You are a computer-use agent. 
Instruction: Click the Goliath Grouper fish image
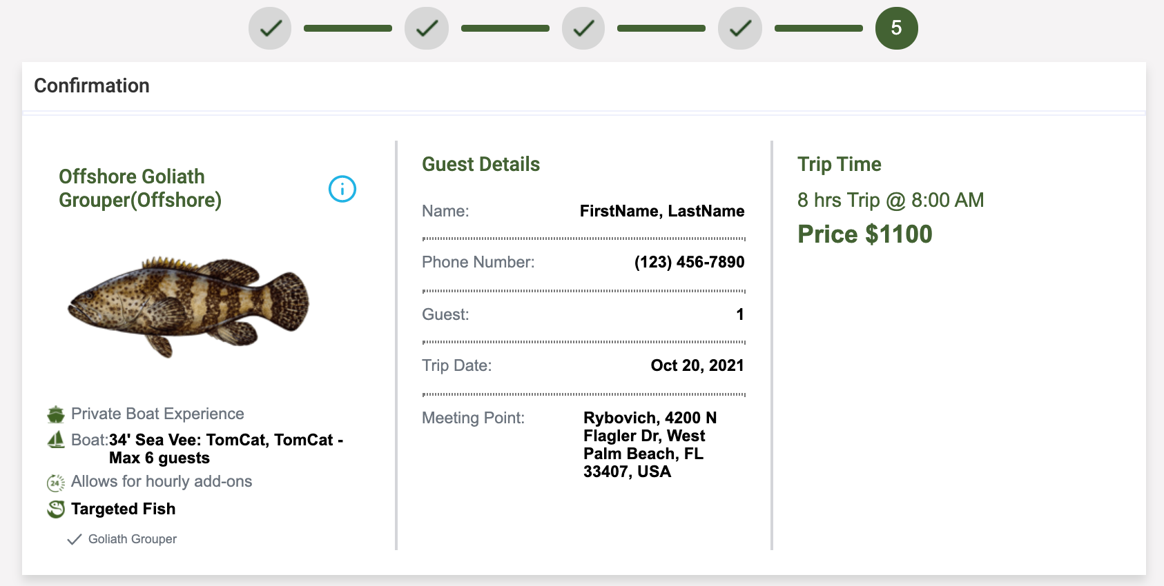coord(188,307)
